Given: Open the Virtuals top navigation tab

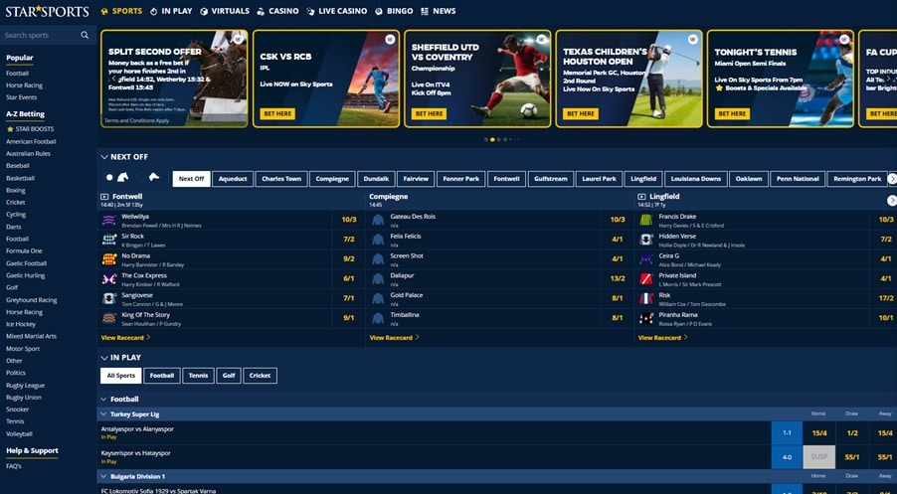Looking at the screenshot, I should click(x=225, y=11).
